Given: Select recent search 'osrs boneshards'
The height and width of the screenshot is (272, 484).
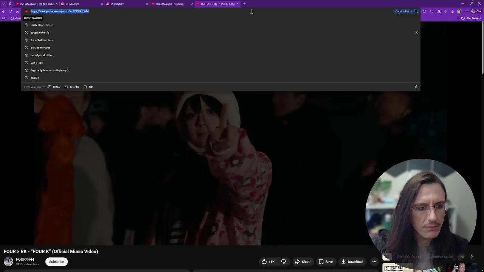Looking at the screenshot, I should 220,48.
